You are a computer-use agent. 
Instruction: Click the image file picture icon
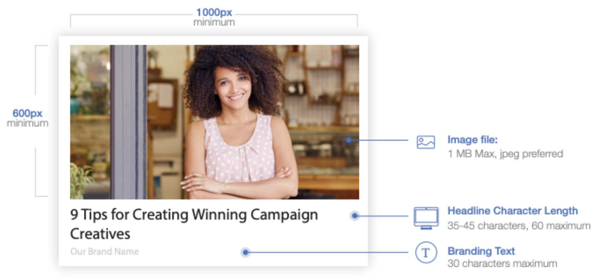click(425, 142)
